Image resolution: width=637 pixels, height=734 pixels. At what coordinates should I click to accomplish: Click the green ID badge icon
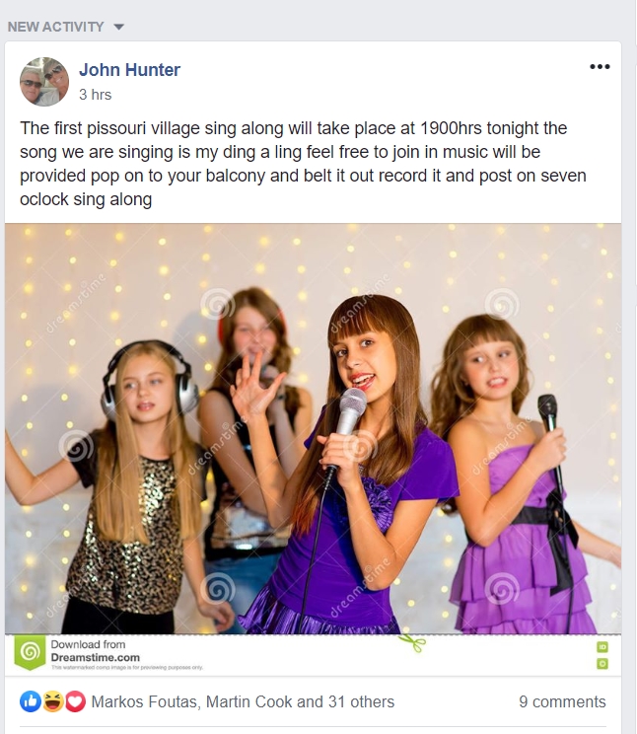coord(602,647)
